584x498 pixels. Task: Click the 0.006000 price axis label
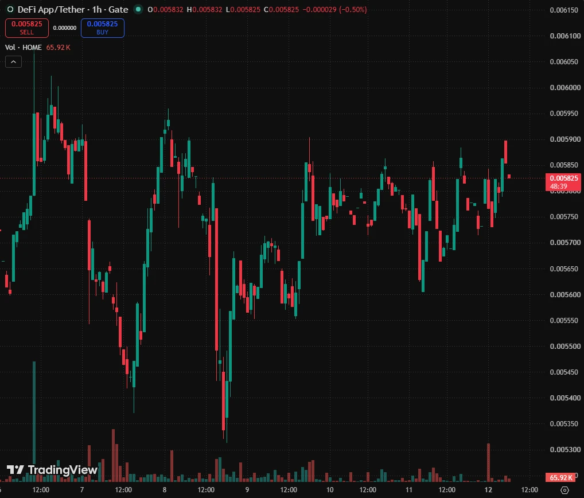point(565,88)
